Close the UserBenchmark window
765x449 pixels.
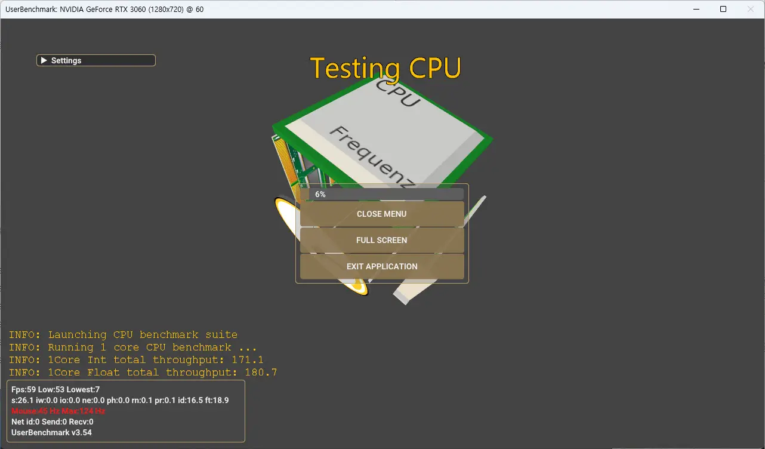point(751,9)
